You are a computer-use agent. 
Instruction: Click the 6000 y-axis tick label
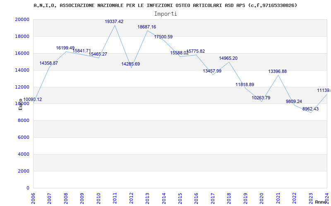pyautogui.click(x=24, y=137)
